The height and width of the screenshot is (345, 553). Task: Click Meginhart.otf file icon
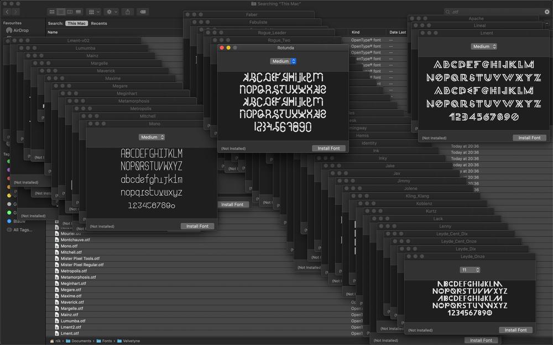57,284
